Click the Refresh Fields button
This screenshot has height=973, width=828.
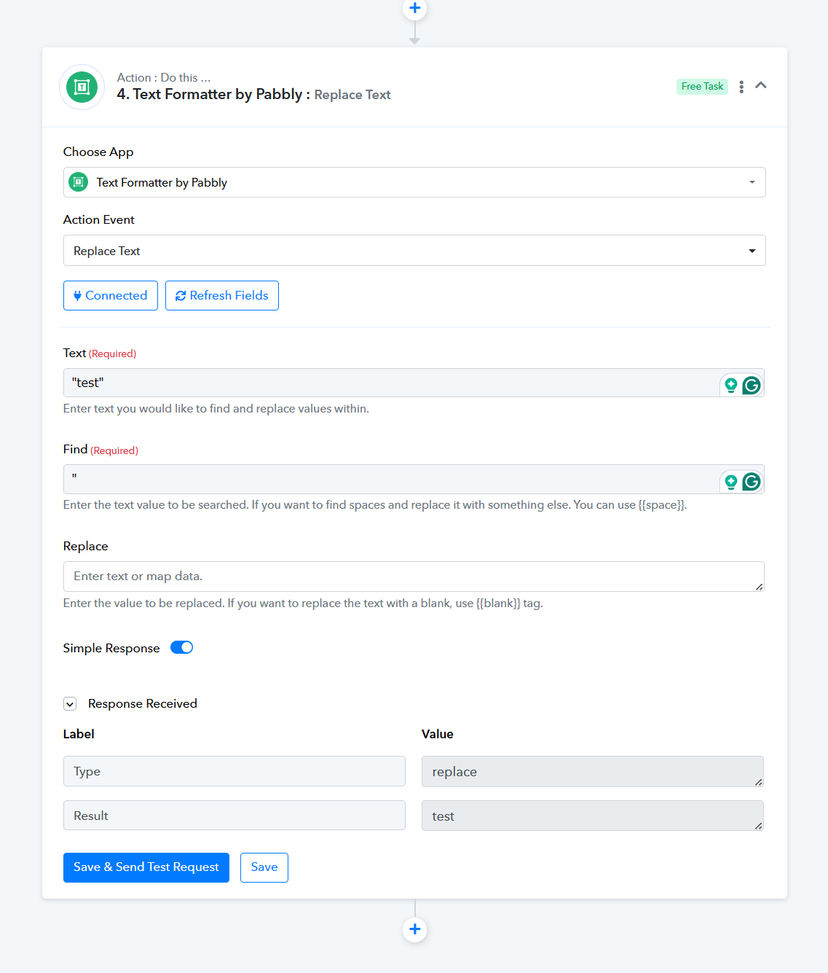point(222,295)
